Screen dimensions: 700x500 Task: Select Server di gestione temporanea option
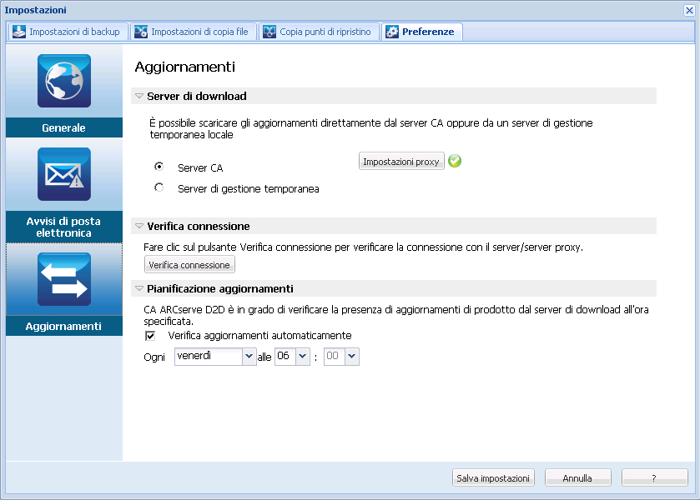pyautogui.click(x=159, y=187)
